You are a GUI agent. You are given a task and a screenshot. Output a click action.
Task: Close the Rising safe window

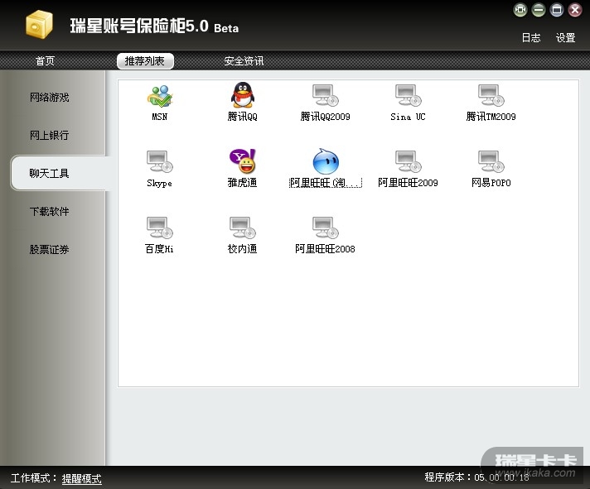574,10
